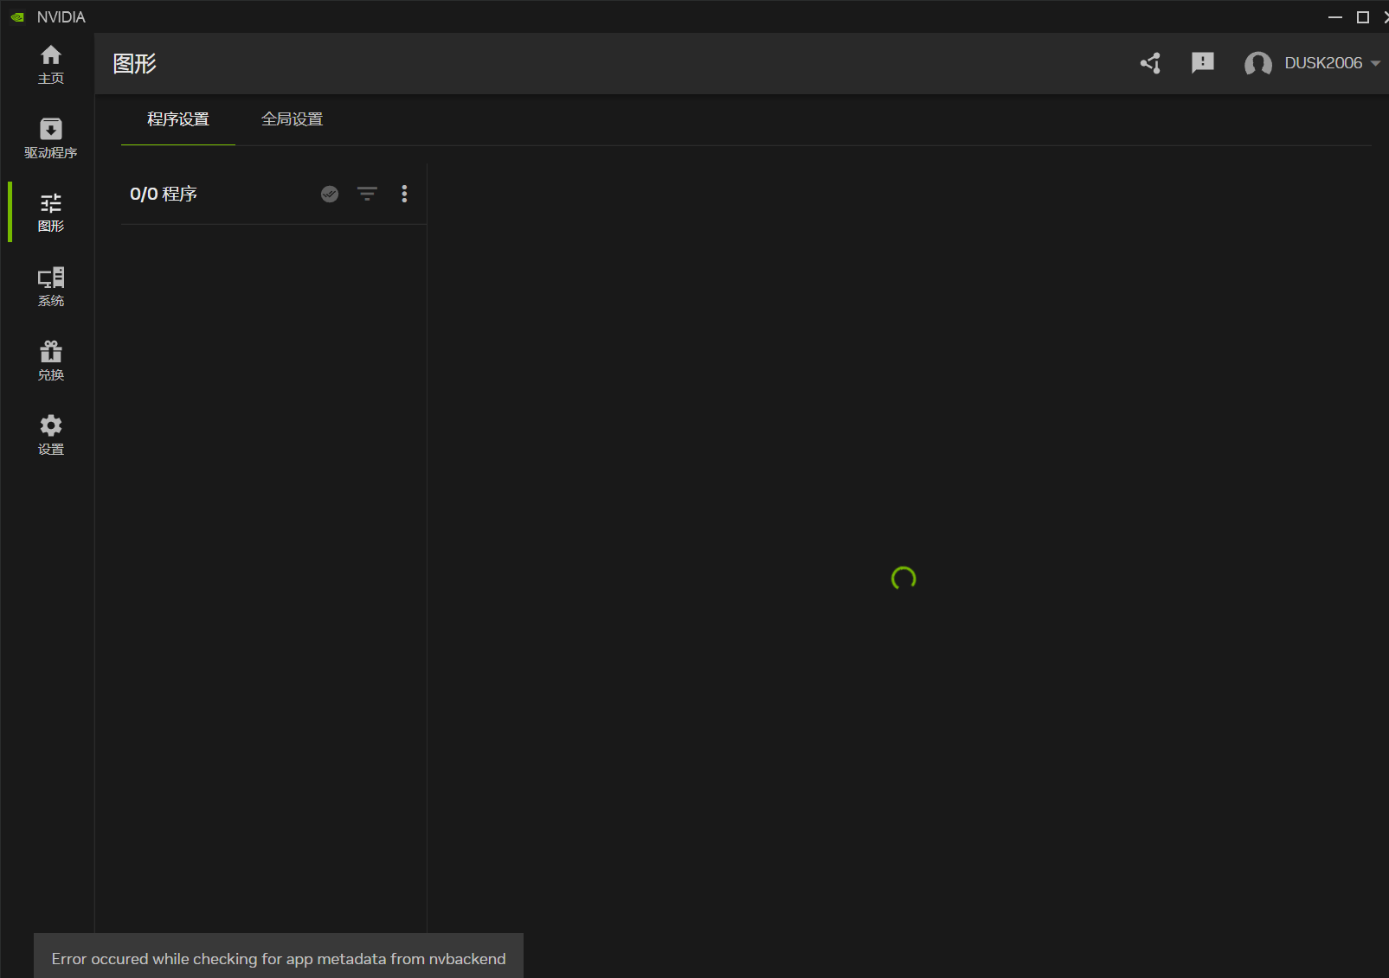
Task: Click the 0/0 程序 count label
Action: 164,194
